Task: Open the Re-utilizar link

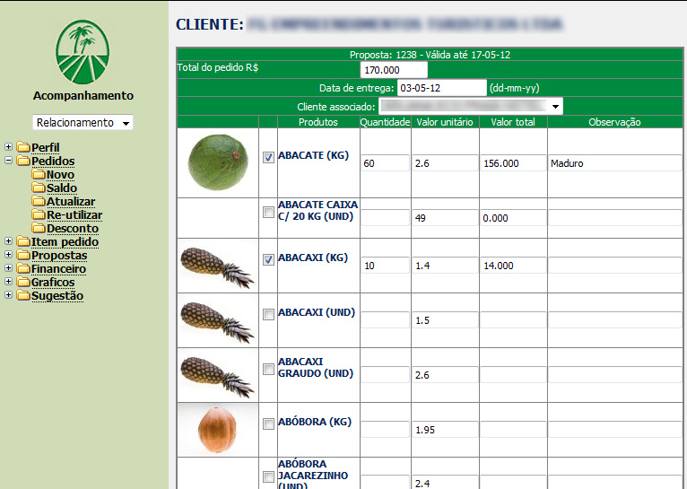Action: (74, 215)
